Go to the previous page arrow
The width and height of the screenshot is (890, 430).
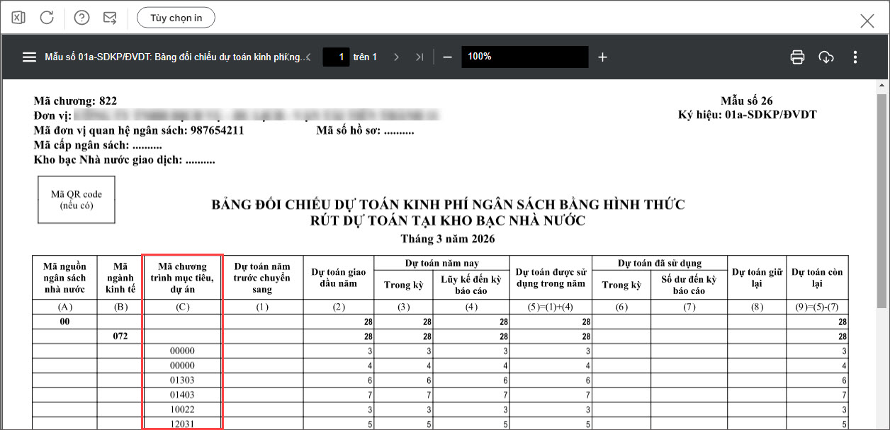pos(307,57)
